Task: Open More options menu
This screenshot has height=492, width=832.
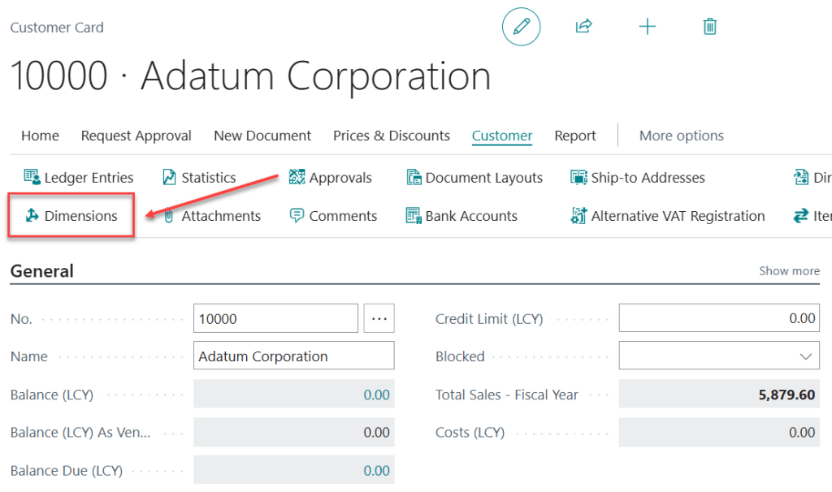Action: pos(681,135)
